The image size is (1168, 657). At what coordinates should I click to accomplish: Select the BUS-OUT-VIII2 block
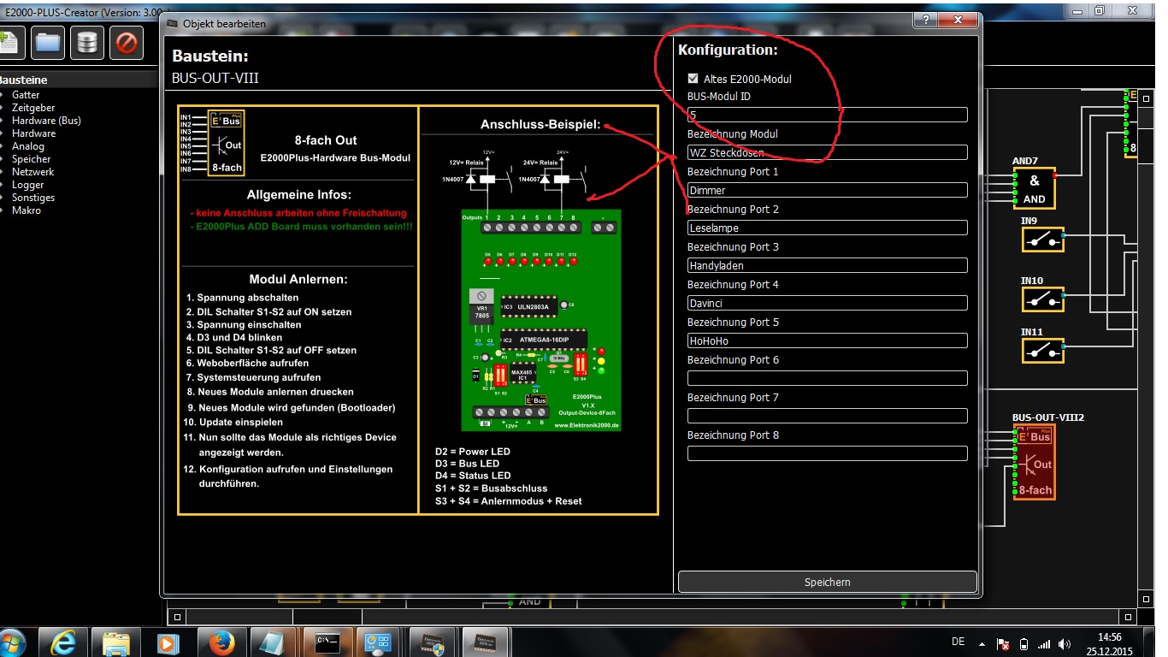tap(1034, 463)
